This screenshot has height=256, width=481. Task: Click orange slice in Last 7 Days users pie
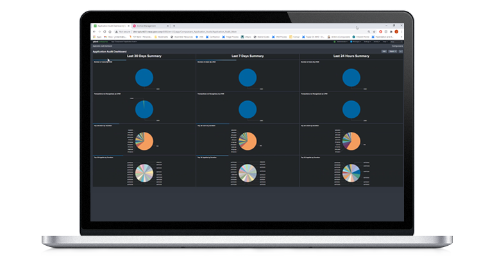[x=249, y=140]
